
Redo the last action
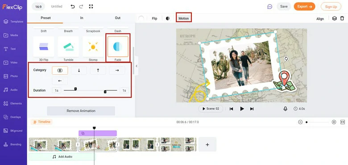tap(81, 6)
